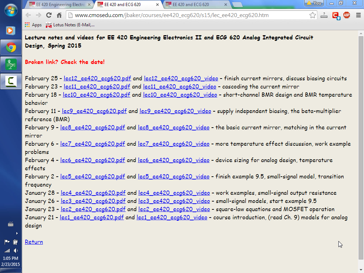This screenshot has height=273, width=364.
Task: Click the network signal tray icon
Action: pyautogui.click(x=7, y=251)
